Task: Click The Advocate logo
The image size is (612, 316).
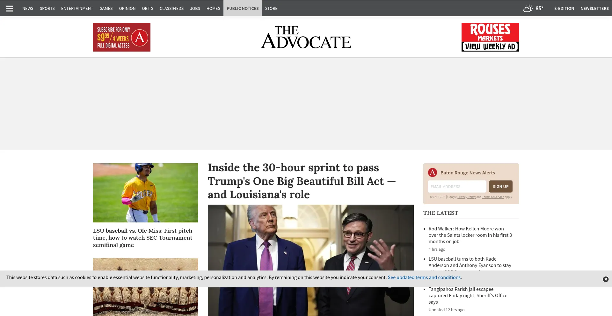Action: tap(306, 37)
